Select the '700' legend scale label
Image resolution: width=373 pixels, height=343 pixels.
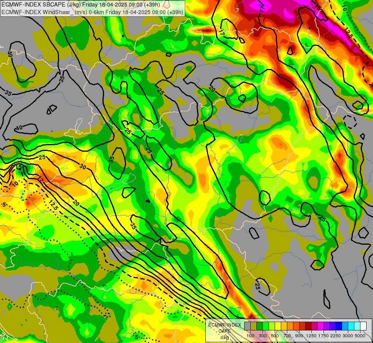pyautogui.click(x=287, y=336)
